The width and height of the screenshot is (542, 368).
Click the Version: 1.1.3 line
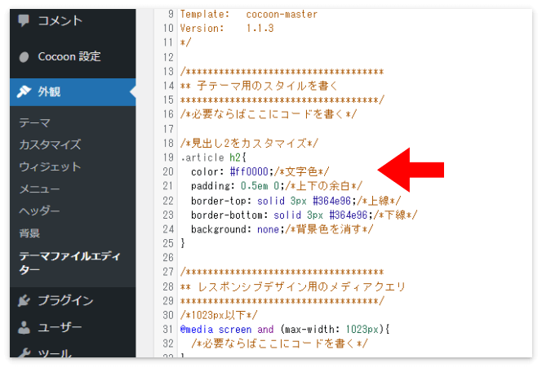tap(227, 28)
